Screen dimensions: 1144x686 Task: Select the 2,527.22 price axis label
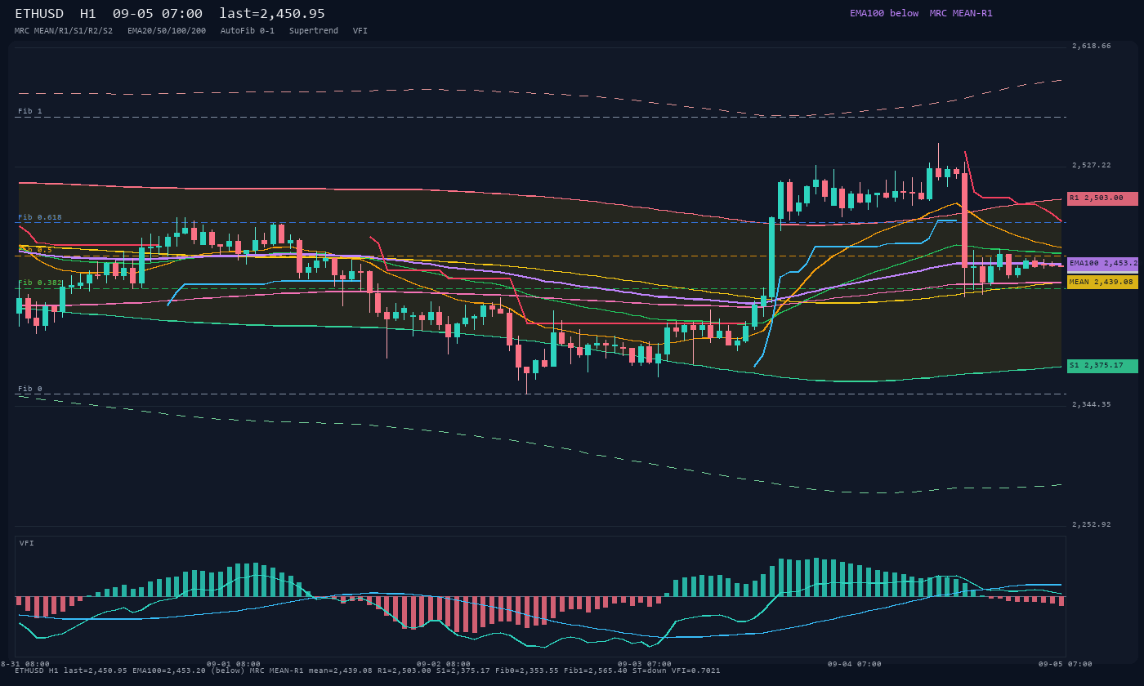1092,166
